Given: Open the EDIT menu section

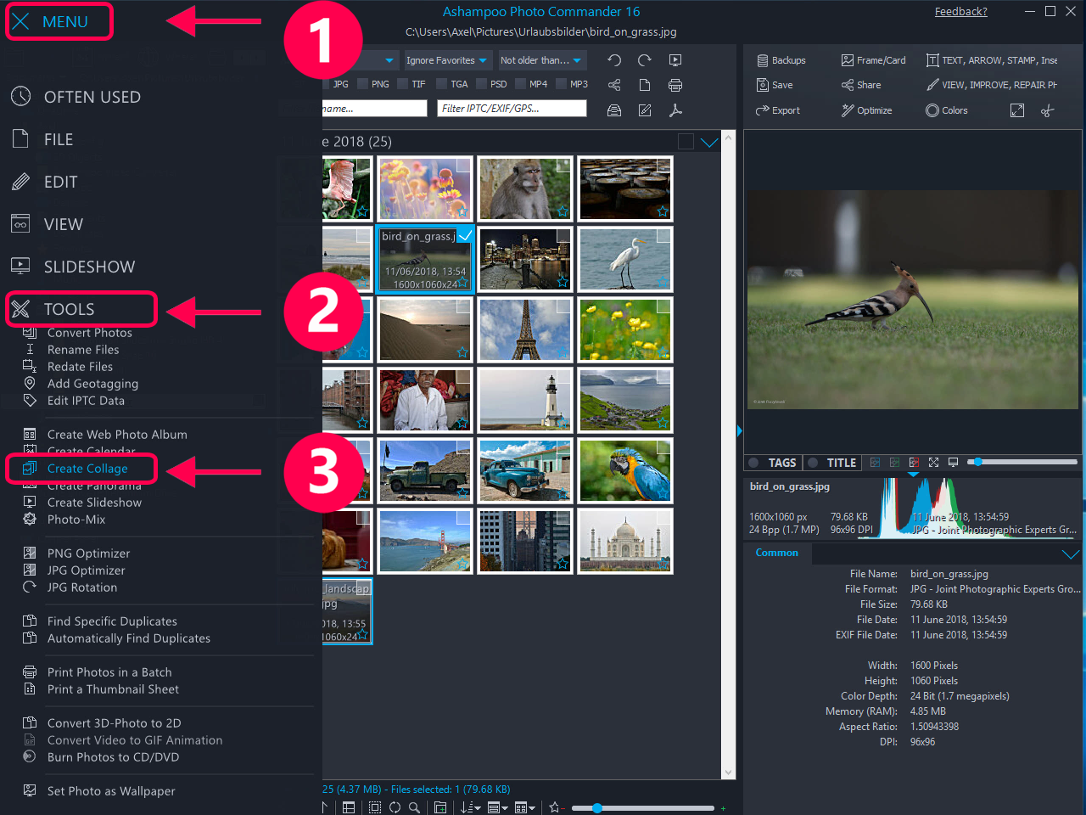Looking at the screenshot, I should [x=44, y=182].
